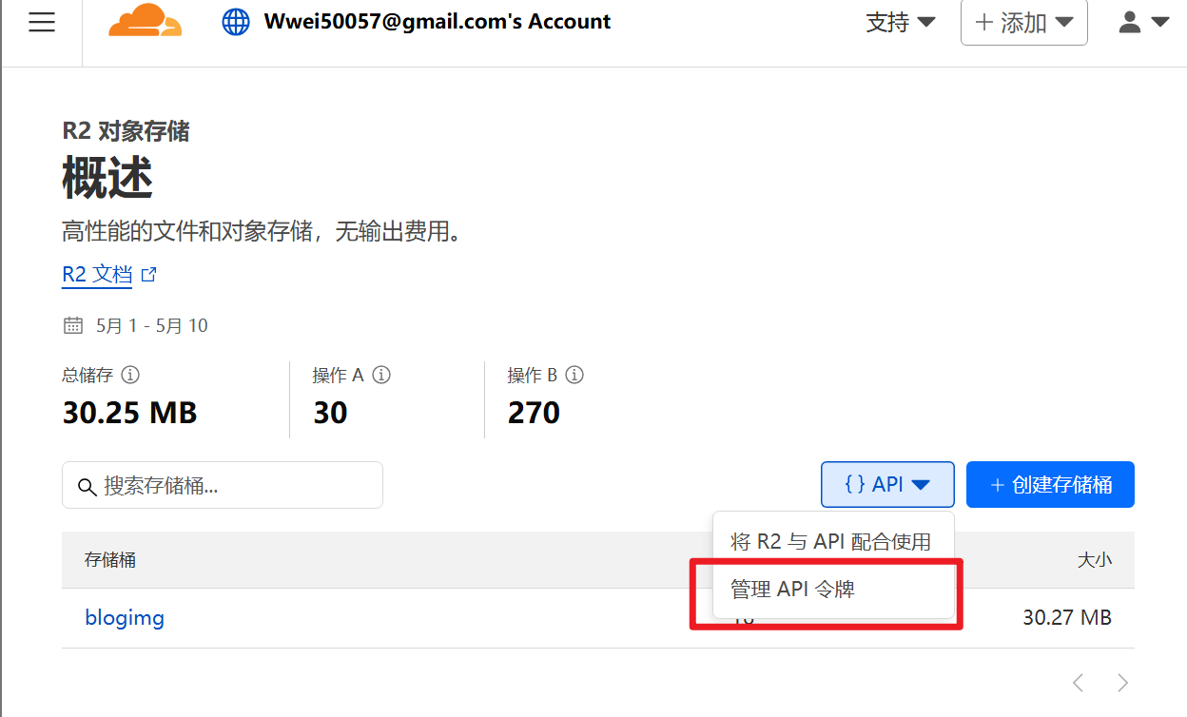This screenshot has width=1187, height=717.
Task: Collapse the { } API dropdown
Action: point(887,485)
